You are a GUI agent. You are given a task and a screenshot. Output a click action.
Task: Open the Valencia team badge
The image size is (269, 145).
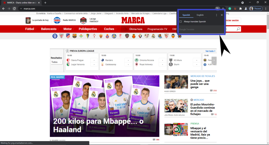point(173,36)
